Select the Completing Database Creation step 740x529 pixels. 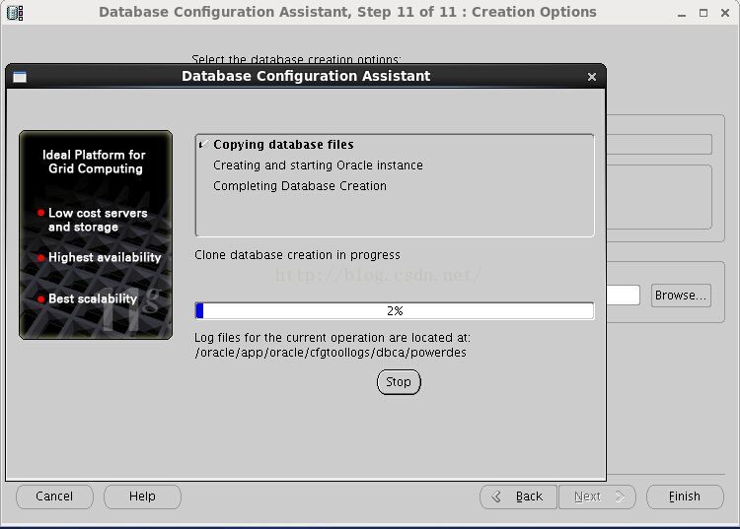coord(300,186)
